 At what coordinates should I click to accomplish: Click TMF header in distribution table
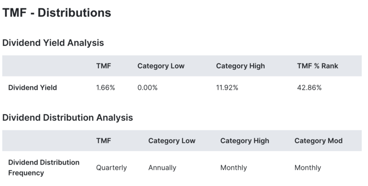click(x=103, y=141)
